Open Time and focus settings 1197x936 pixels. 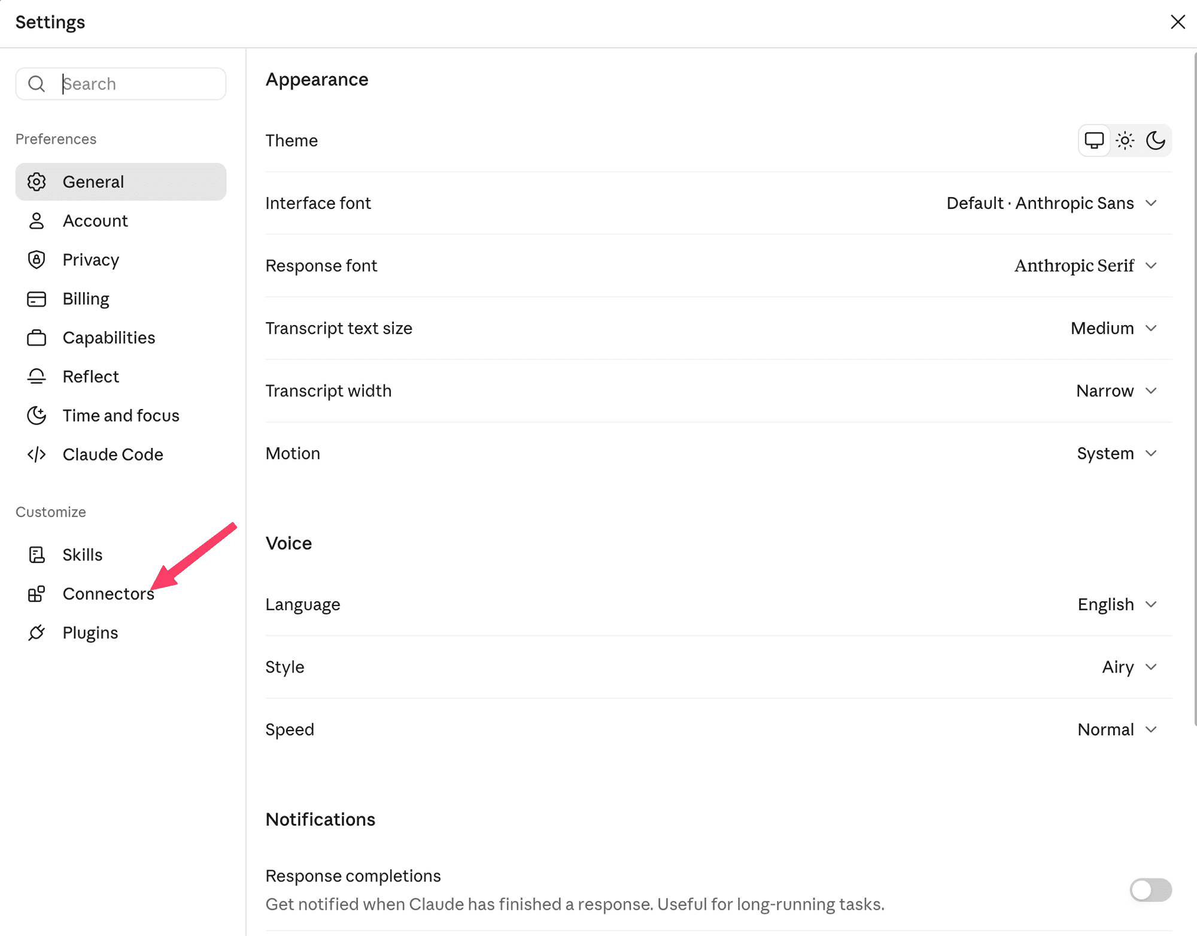pyautogui.click(x=121, y=416)
